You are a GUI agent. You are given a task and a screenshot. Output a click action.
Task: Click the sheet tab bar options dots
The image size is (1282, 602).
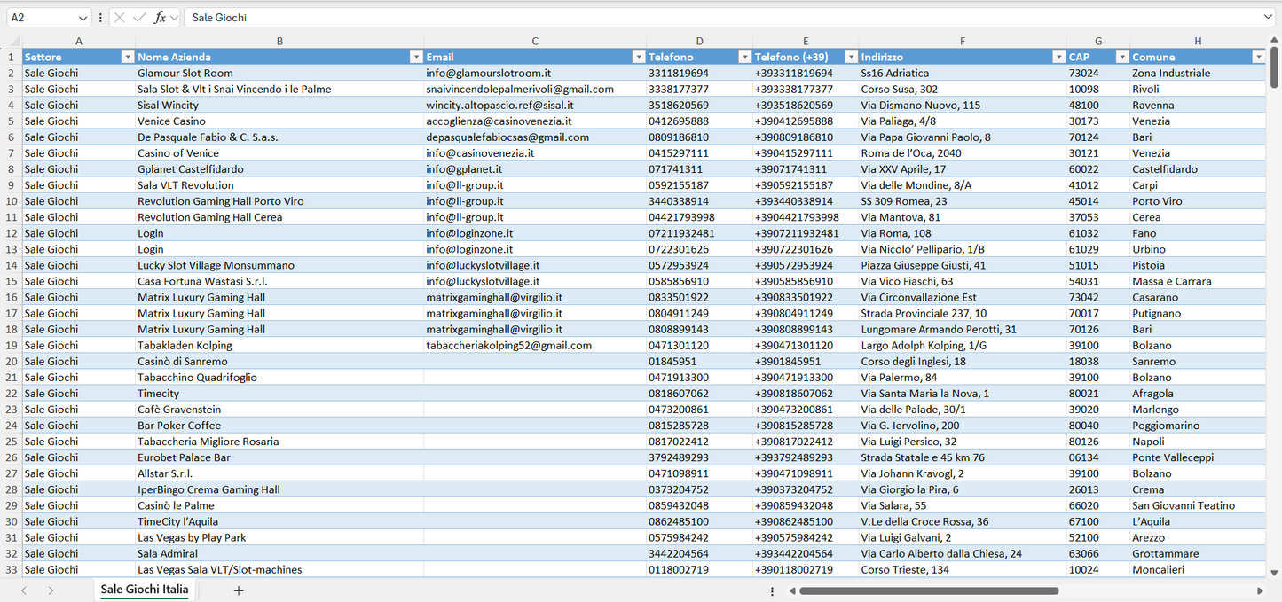coord(772,590)
